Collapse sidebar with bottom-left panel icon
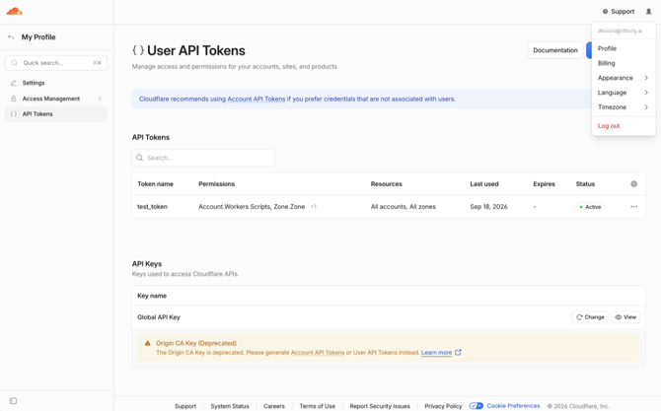 tap(13, 401)
